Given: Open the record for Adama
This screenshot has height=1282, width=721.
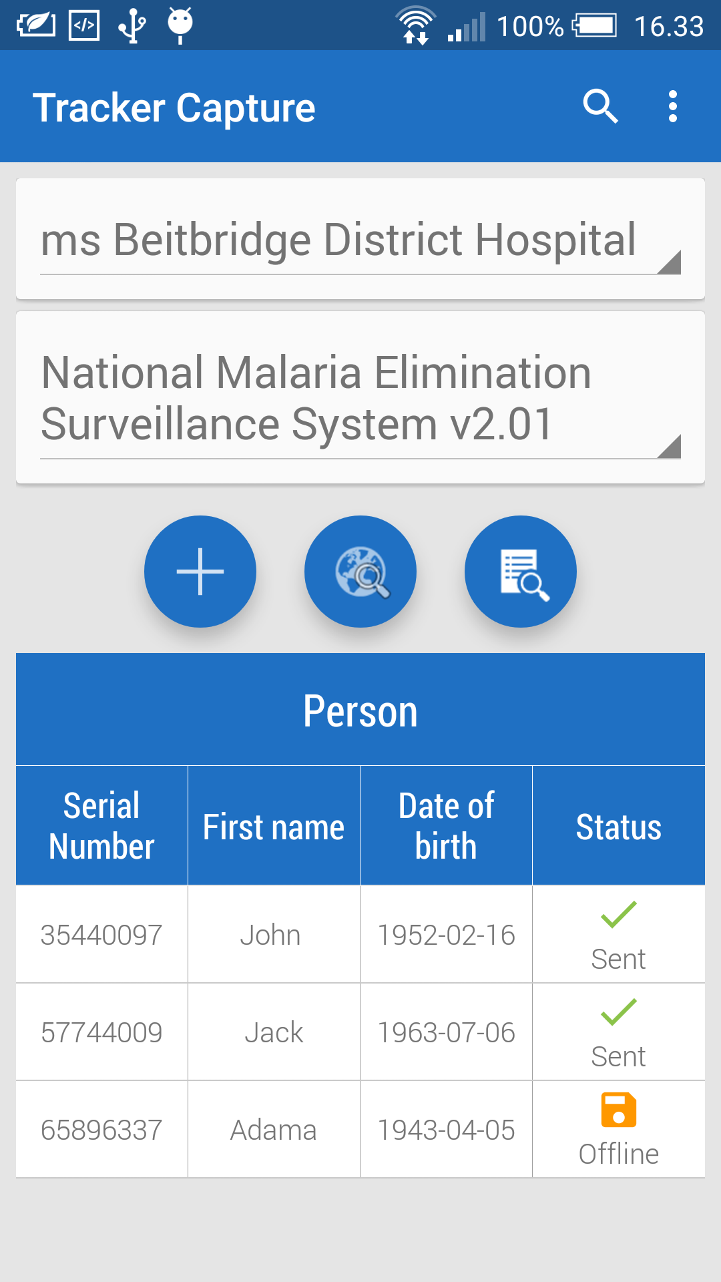Looking at the screenshot, I should (x=274, y=1130).
